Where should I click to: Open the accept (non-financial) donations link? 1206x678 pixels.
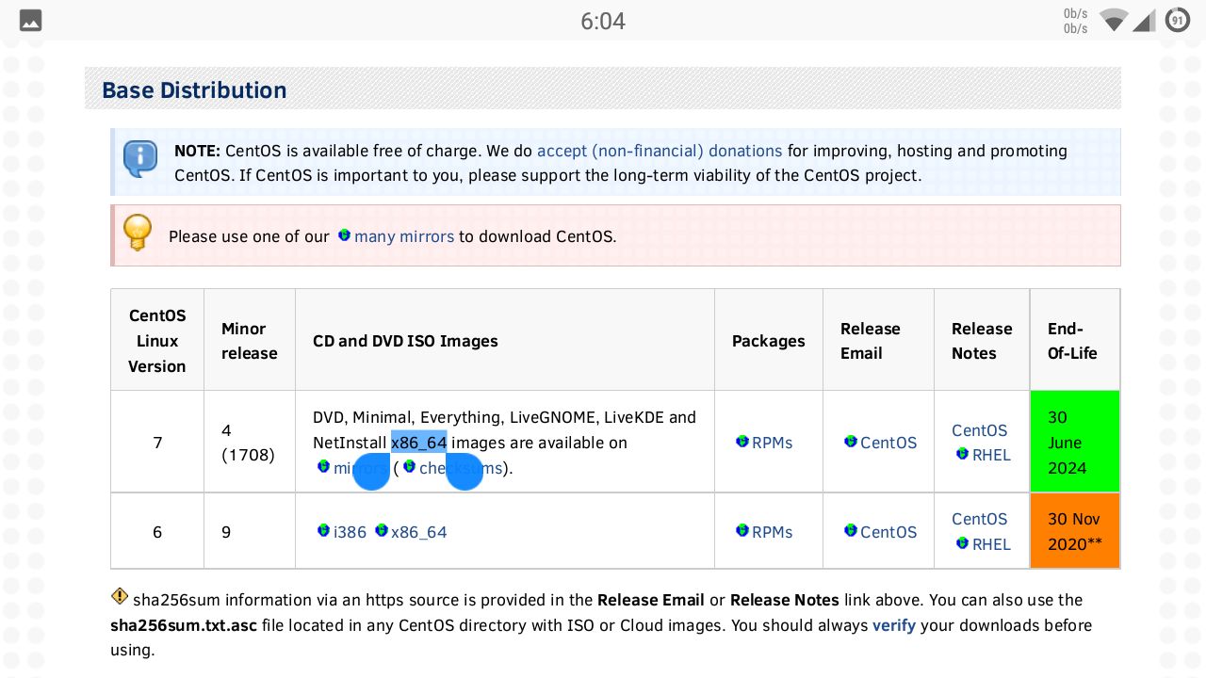click(x=660, y=151)
